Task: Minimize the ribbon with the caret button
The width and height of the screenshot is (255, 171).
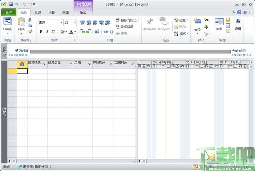Action: click(233, 12)
